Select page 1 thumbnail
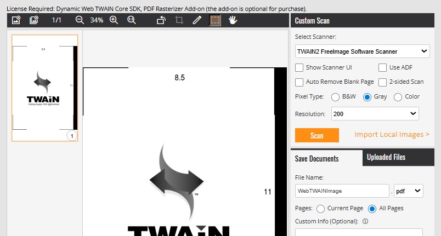441x236 pixels. click(45, 88)
